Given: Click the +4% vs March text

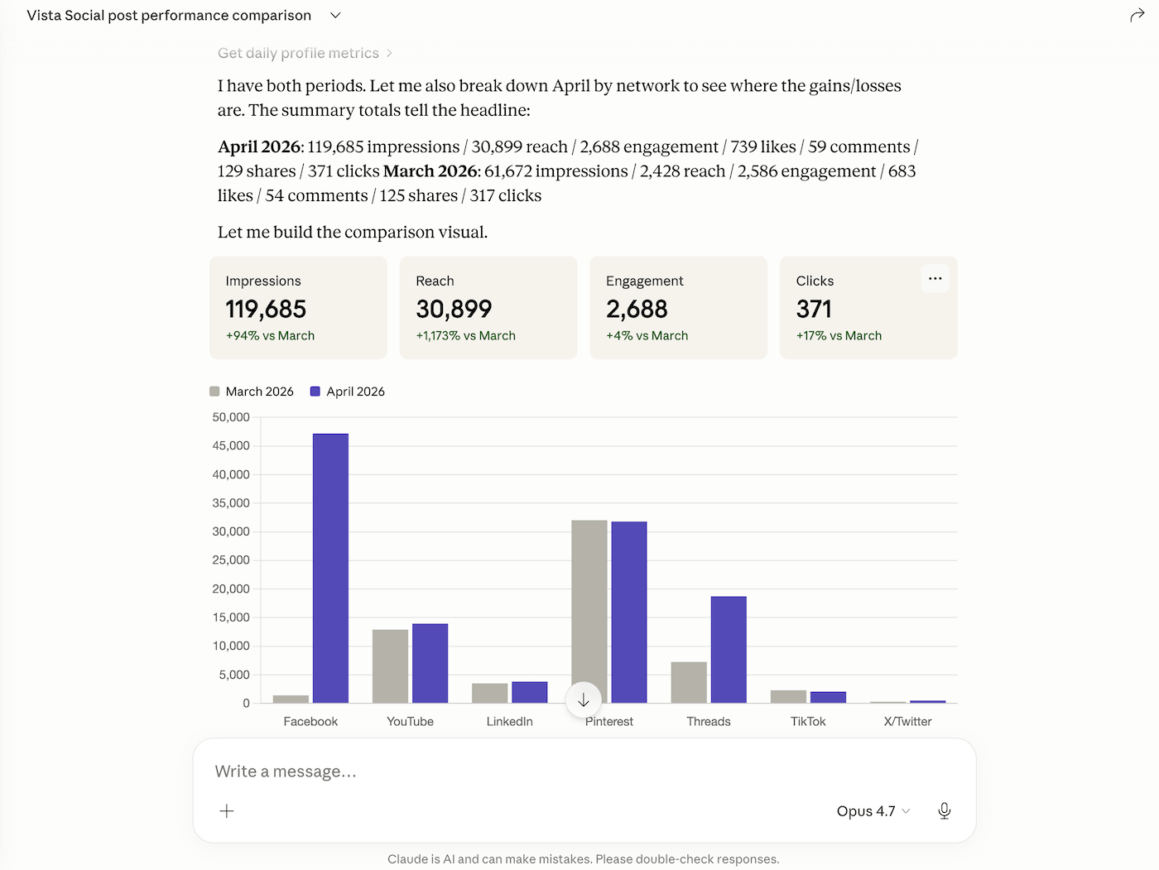Looking at the screenshot, I should coord(647,335).
